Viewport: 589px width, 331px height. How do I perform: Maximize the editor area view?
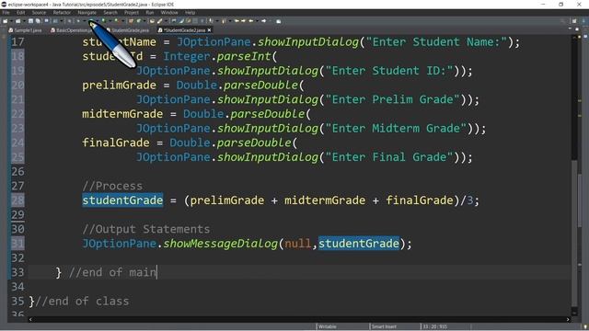click(x=577, y=29)
